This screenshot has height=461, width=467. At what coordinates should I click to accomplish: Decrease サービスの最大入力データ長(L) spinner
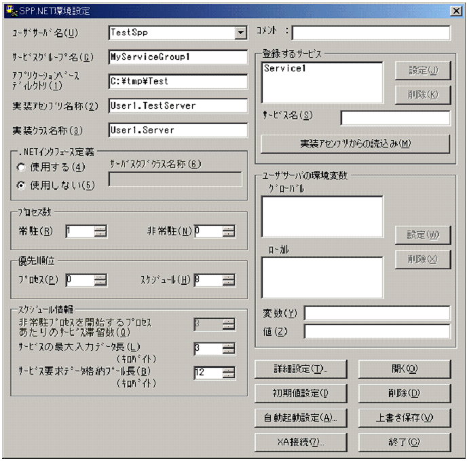(x=229, y=352)
